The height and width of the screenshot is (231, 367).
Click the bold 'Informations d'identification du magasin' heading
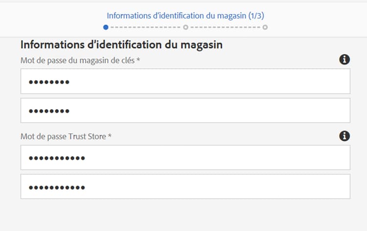click(121, 45)
